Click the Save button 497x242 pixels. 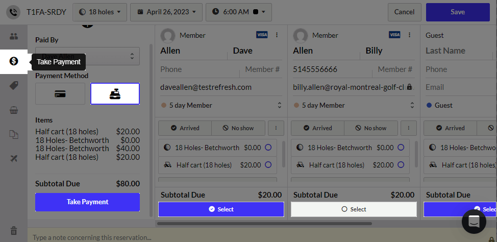(458, 12)
